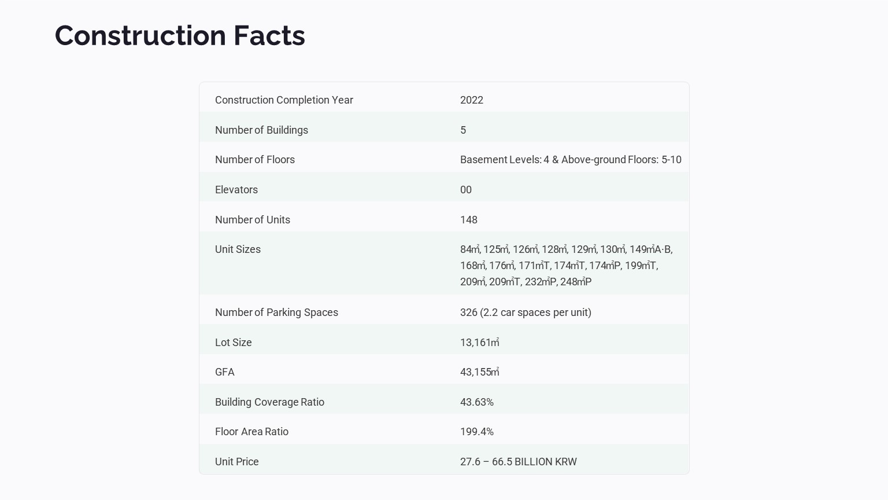Screen dimensions: 888x500
Task: Select the unit sizes list text
Action: tap(566, 266)
